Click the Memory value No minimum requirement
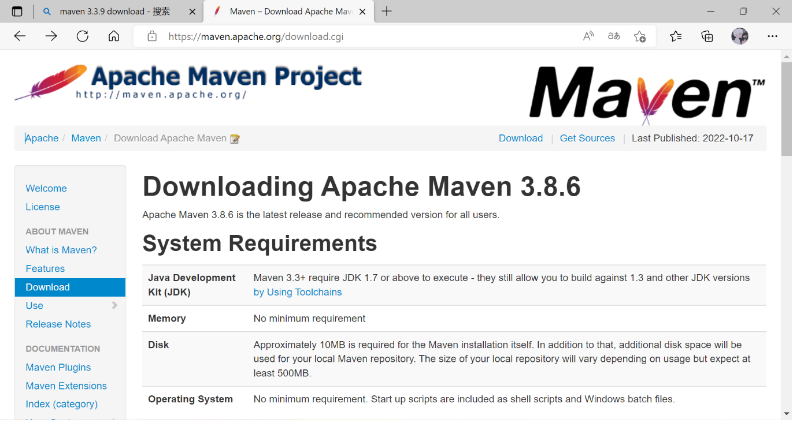 point(310,319)
